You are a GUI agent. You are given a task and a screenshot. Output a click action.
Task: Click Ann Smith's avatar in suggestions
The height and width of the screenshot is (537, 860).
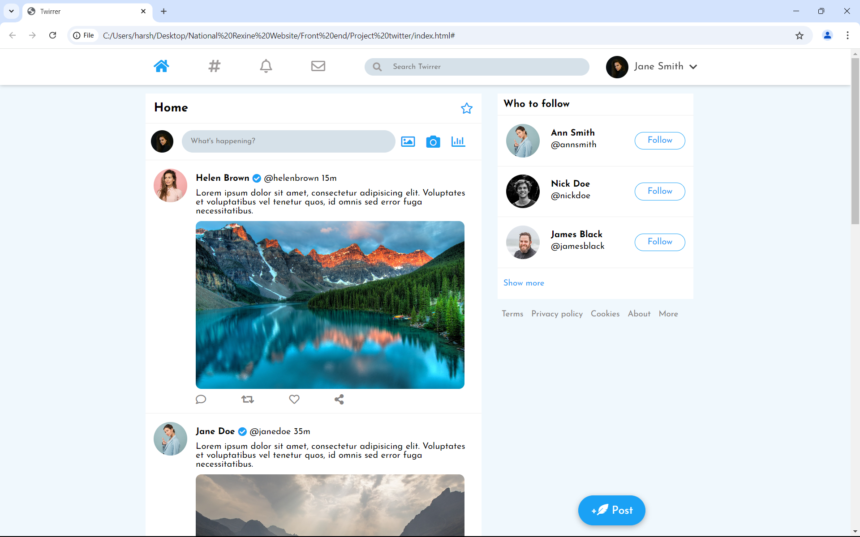[x=523, y=141]
